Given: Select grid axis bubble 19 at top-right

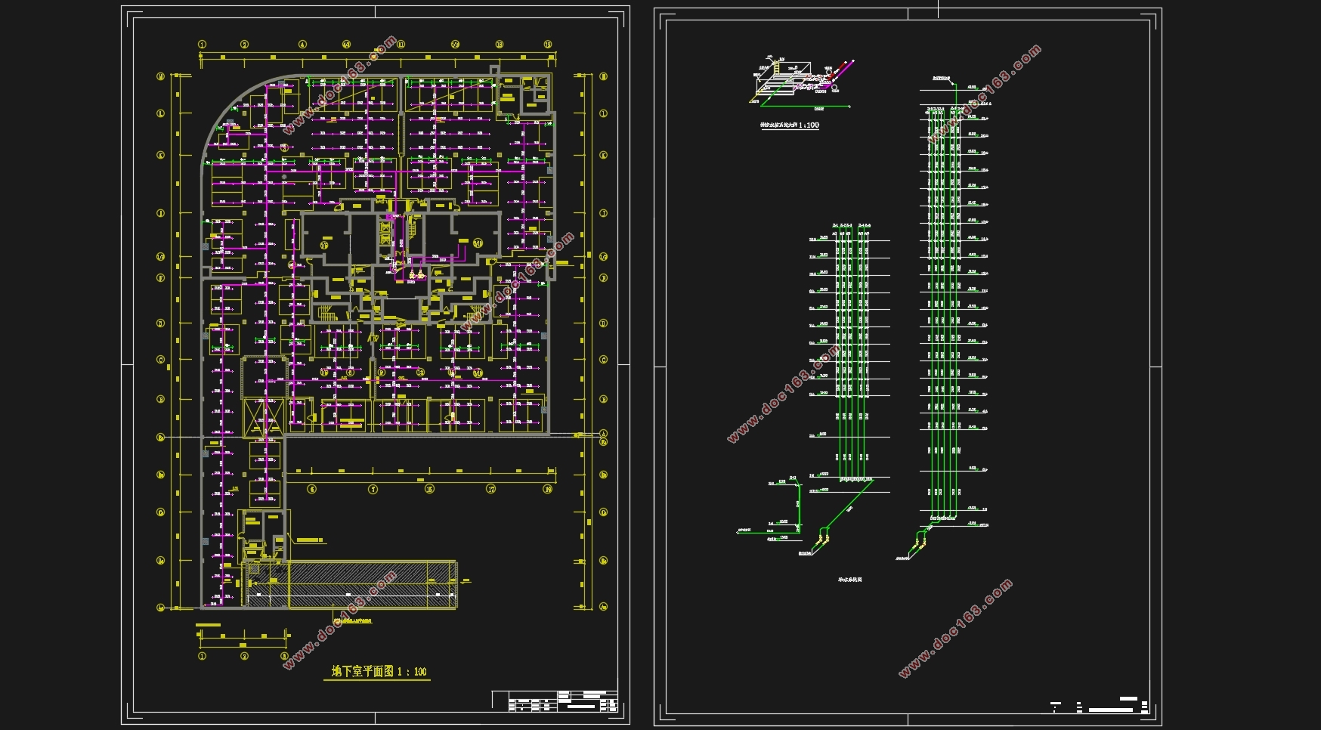Looking at the screenshot, I should click(x=548, y=45).
